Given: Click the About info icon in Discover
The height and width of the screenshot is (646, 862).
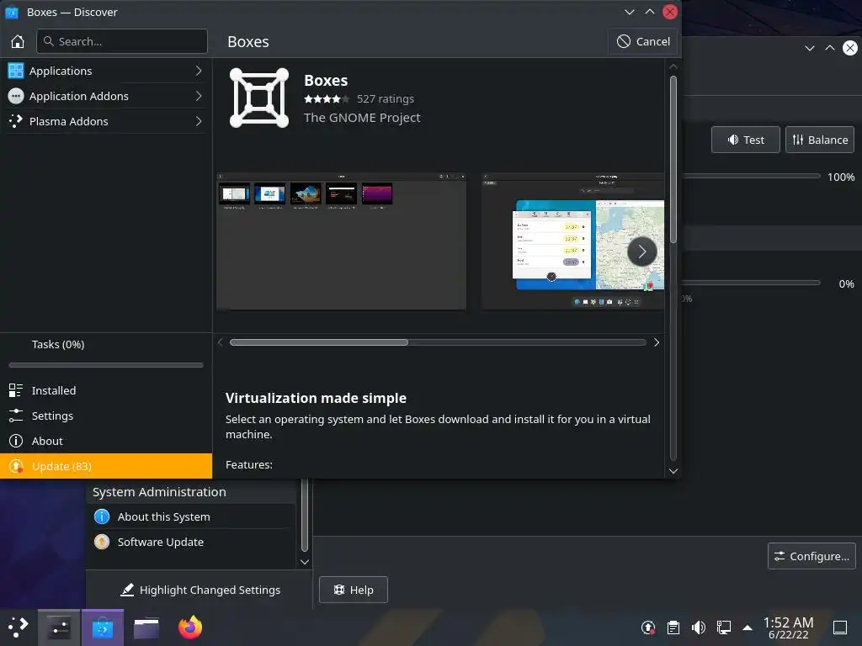Looking at the screenshot, I should coord(16,441).
